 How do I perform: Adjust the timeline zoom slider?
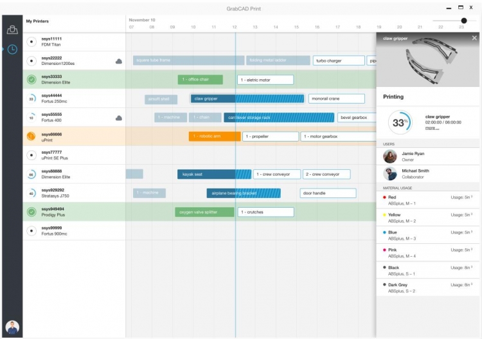coord(463,21)
